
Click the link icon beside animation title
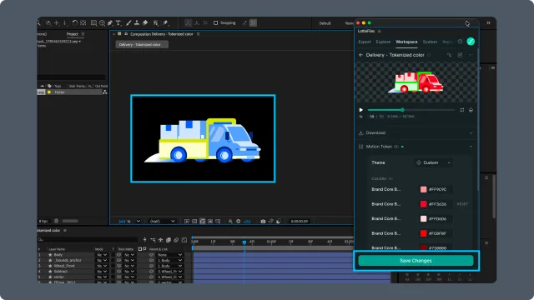pos(449,55)
